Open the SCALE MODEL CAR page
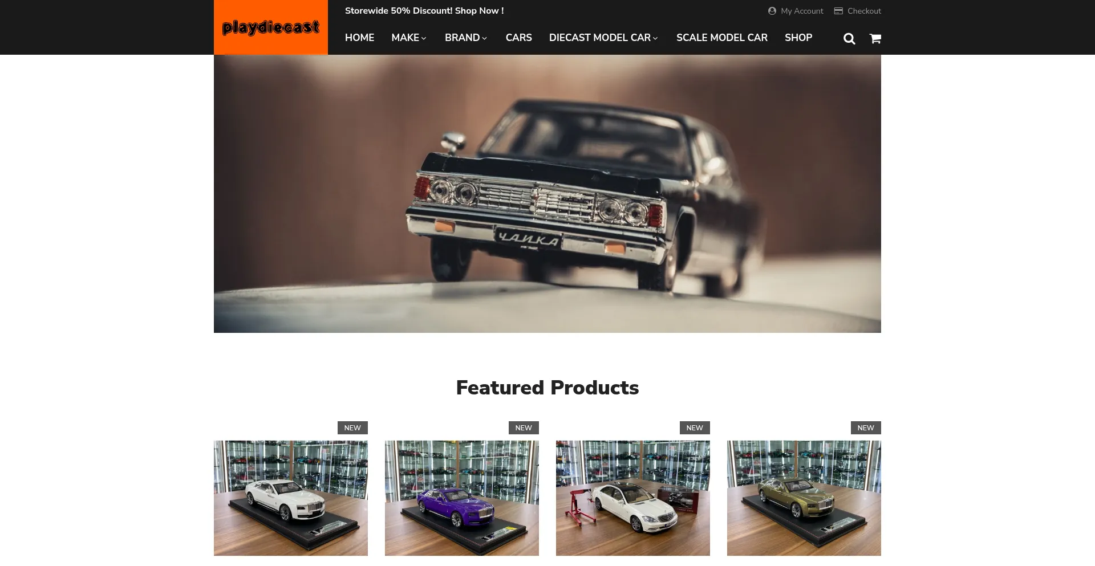1095x566 pixels. (x=721, y=38)
